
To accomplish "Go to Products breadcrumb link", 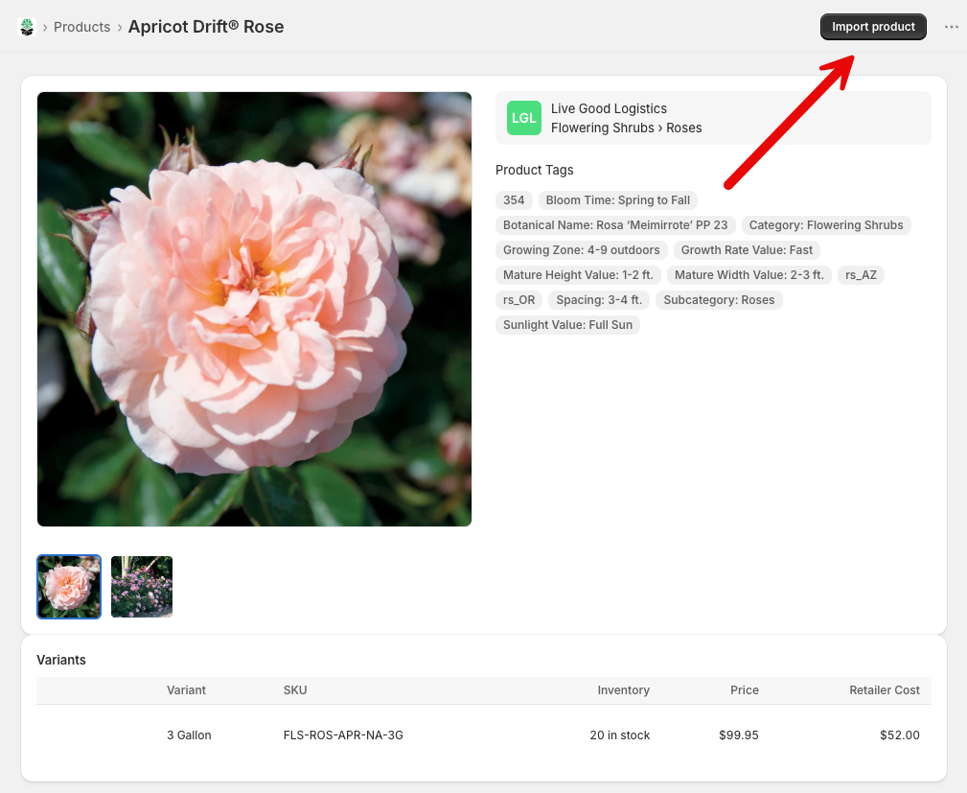I will click(x=82, y=27).
